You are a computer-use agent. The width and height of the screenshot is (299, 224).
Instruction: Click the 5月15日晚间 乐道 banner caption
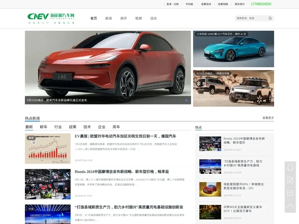57,100
